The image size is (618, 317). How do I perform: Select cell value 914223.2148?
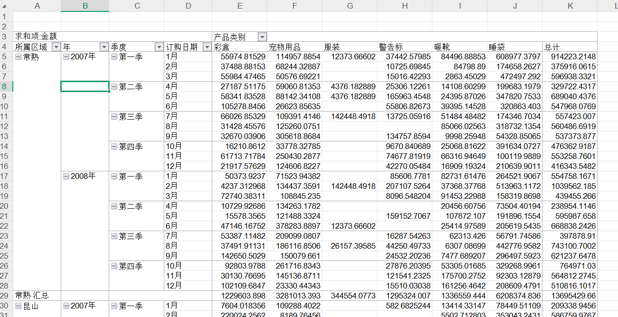click(570, 57)
